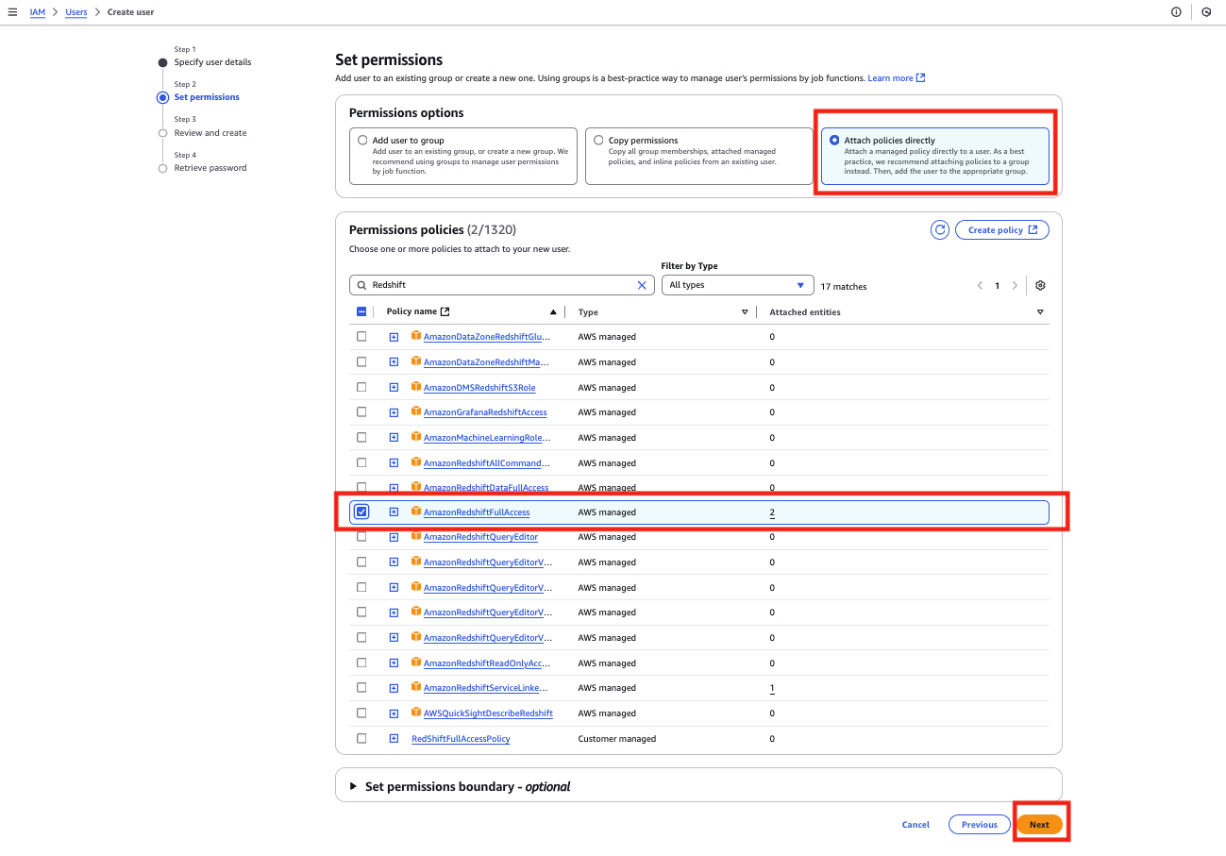Expand AmazonRedshiftFullAccess policy details

[x=394, y=512]
